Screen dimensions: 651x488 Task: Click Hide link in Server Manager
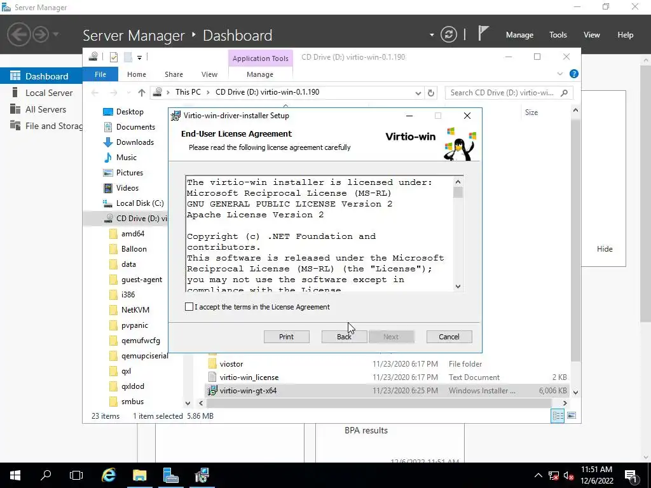click(605, 249)
